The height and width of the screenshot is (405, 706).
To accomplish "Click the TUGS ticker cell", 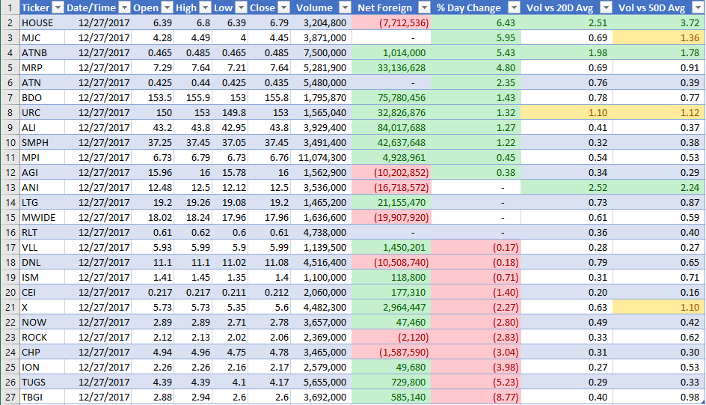I will click(43, 382).
